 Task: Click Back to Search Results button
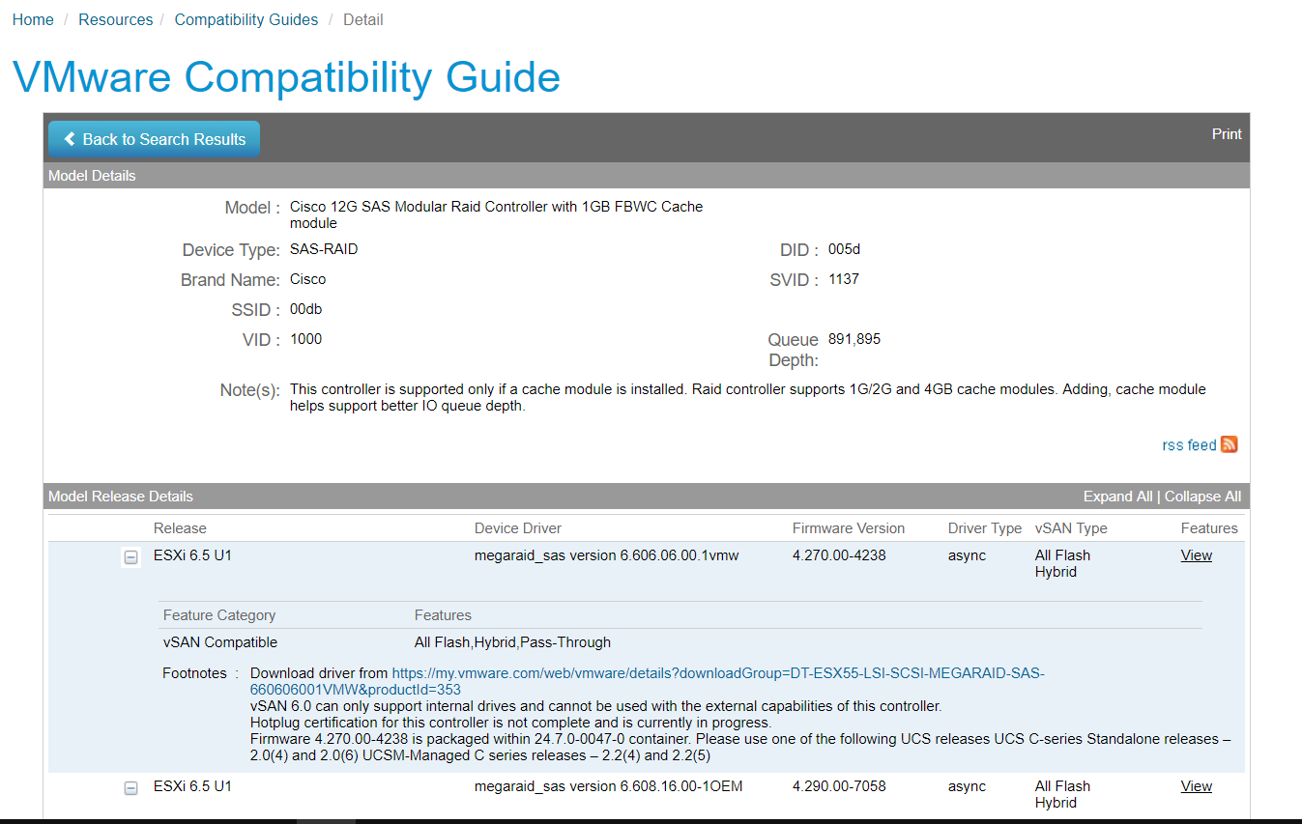(154, 139)
